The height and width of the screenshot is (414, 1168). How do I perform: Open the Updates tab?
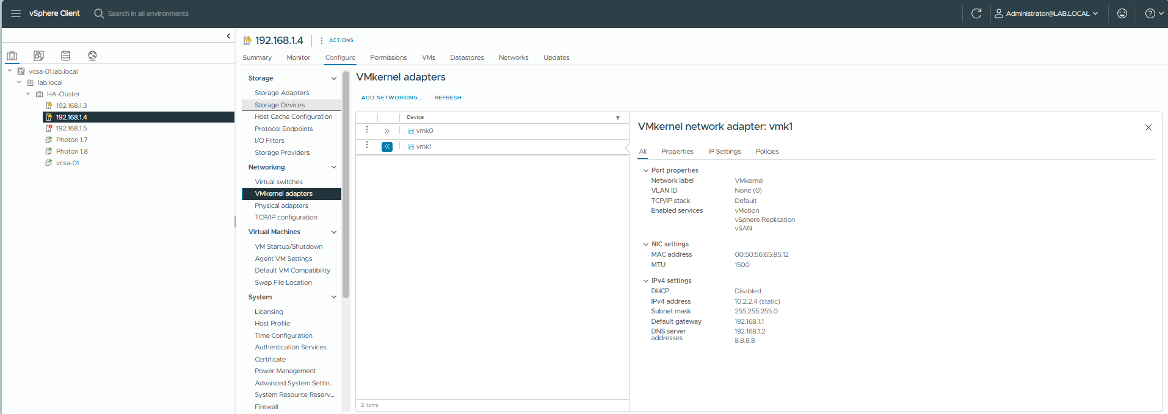[x=556, y=57]
